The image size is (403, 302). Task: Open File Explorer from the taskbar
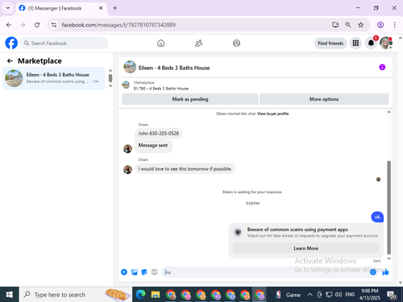coord(156,295)
